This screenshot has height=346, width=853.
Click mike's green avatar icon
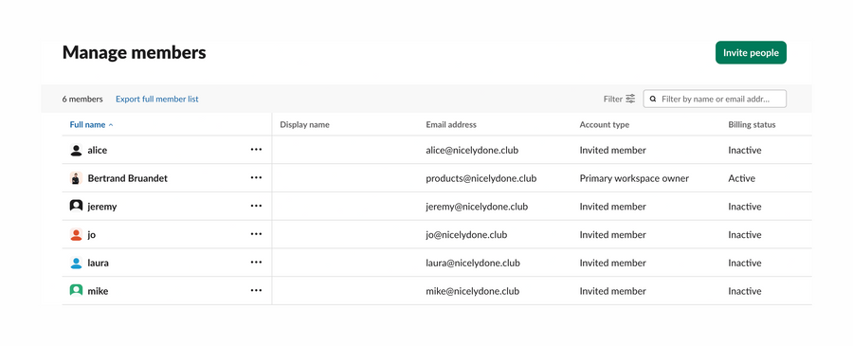point(76,291)
